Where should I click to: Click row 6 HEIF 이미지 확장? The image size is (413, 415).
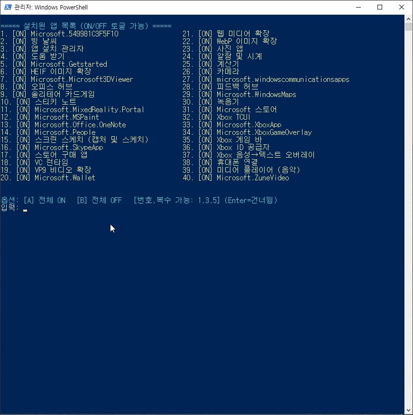pos(46,72)
